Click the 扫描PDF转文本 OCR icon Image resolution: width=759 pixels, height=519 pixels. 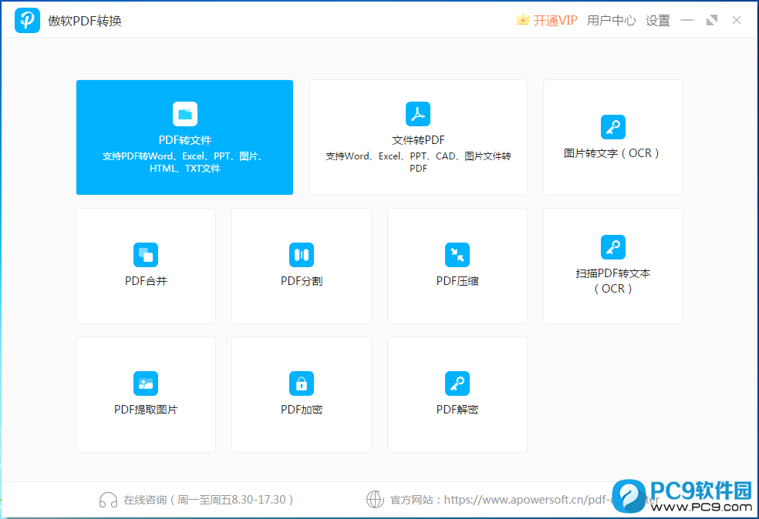pos(612,247)
